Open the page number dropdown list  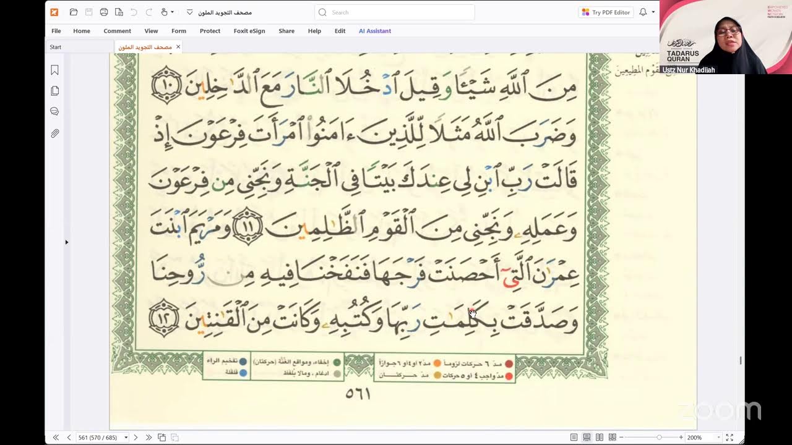[x=126, y=438]
